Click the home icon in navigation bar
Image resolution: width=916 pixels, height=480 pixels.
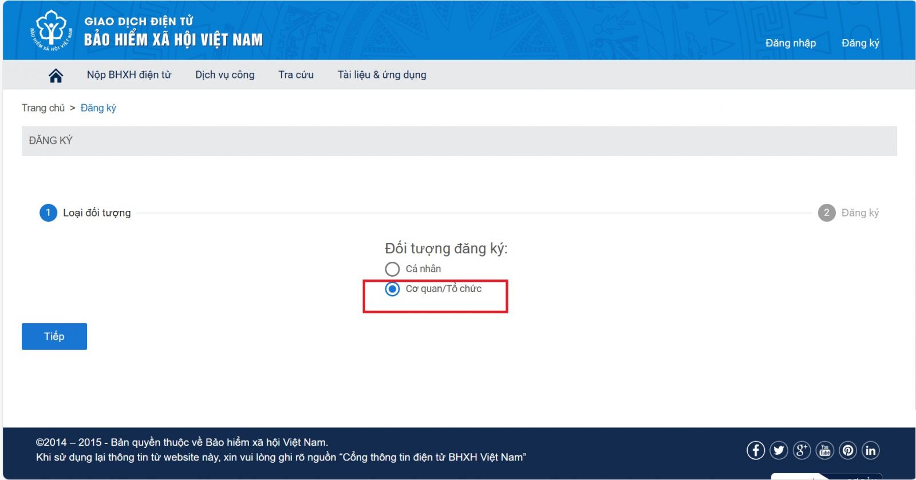pos(56,76)
